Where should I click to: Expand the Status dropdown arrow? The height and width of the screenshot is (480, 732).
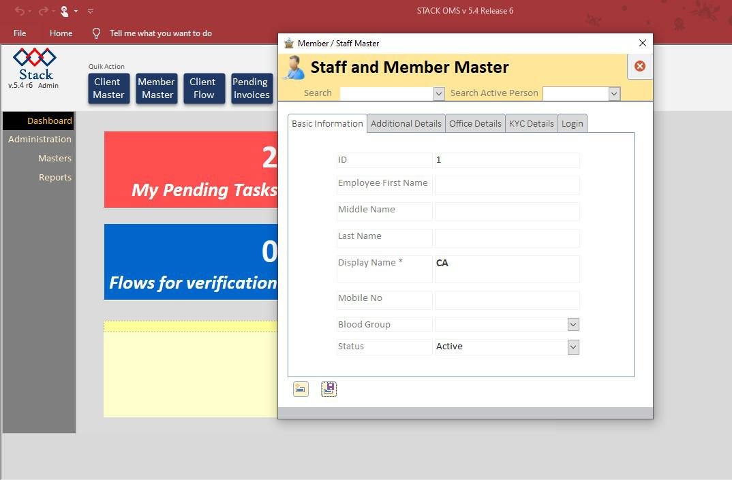click(x=573, y=347)
